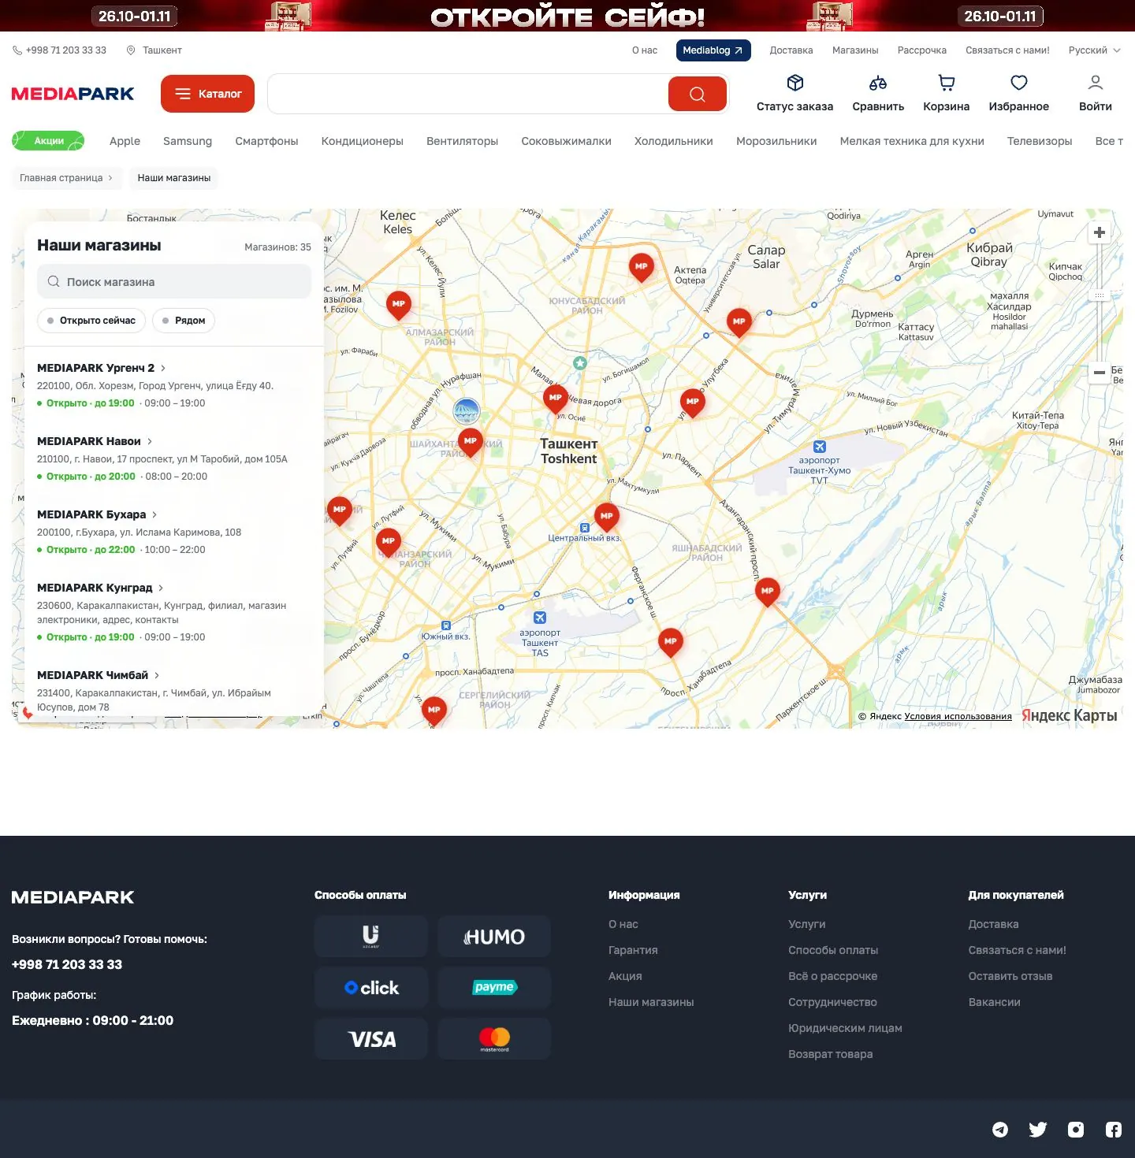Open the order status box icon
This screenshot has width=1135, height=1158.
[x=794, y=83]
